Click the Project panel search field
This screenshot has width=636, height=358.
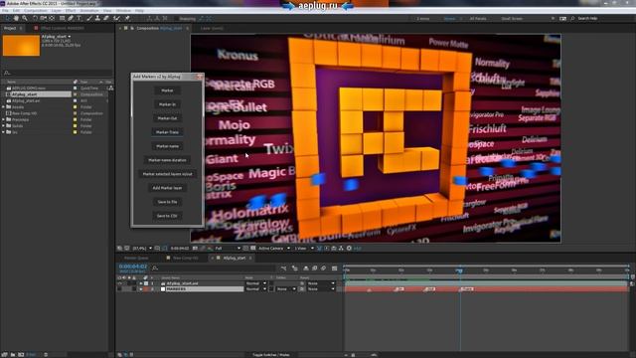(x=58, y=73)
